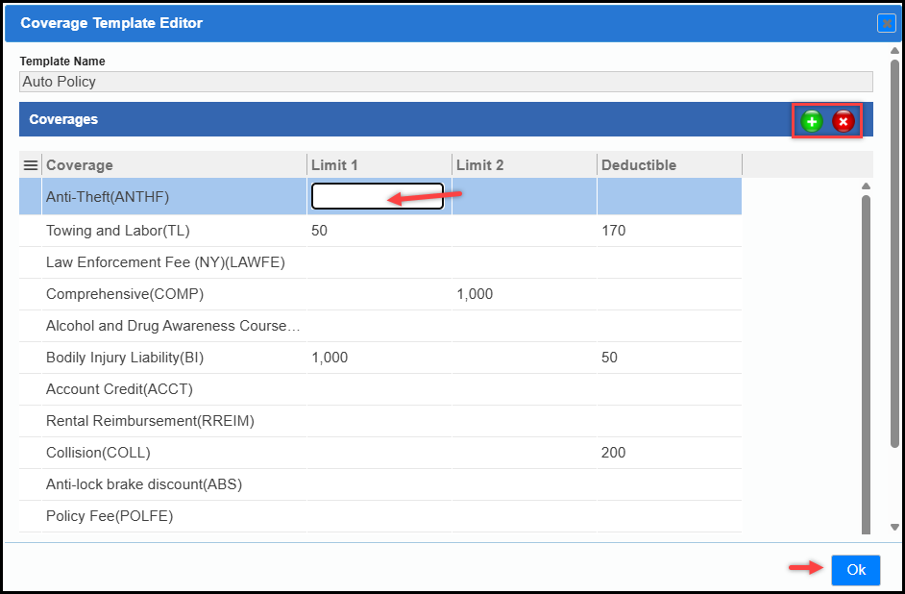Click Bodily Injury Limit 1 value 1,000
Viewport: 905px width, 594px height.
(x=330, y=358)
